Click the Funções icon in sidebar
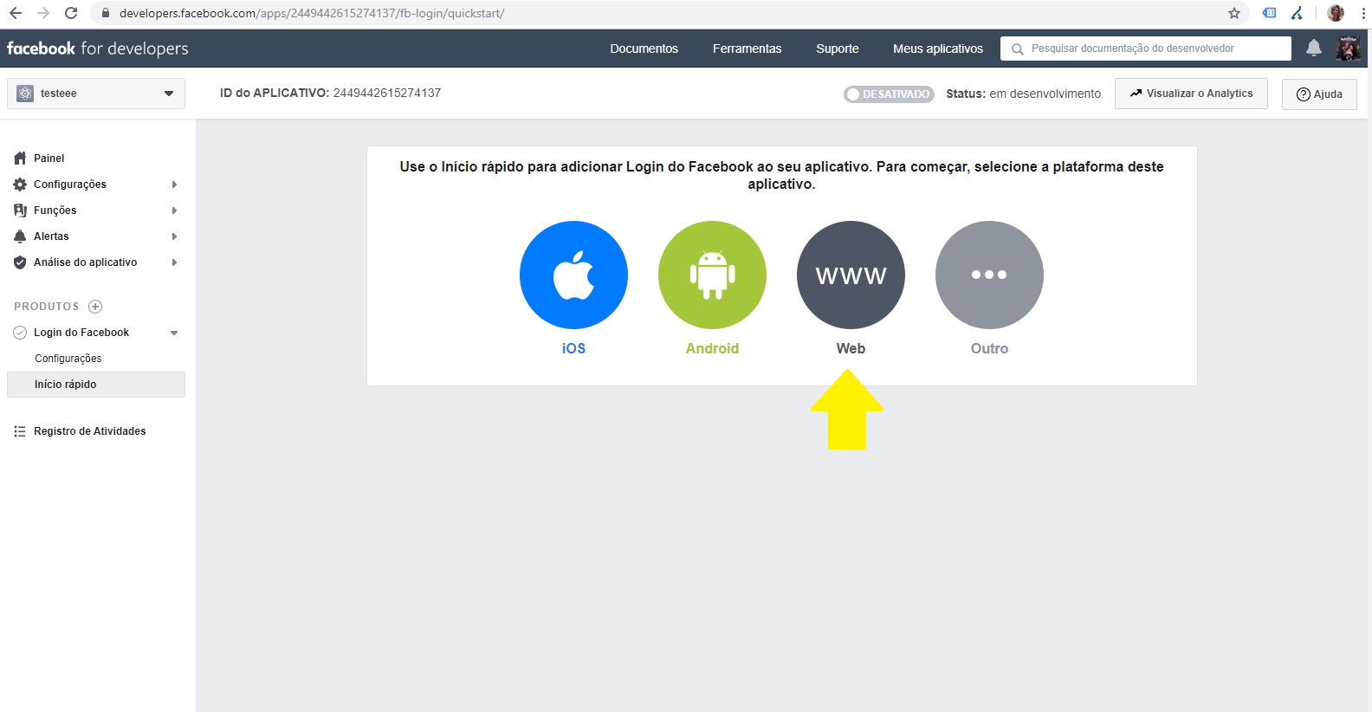 [x=20, y=210]
